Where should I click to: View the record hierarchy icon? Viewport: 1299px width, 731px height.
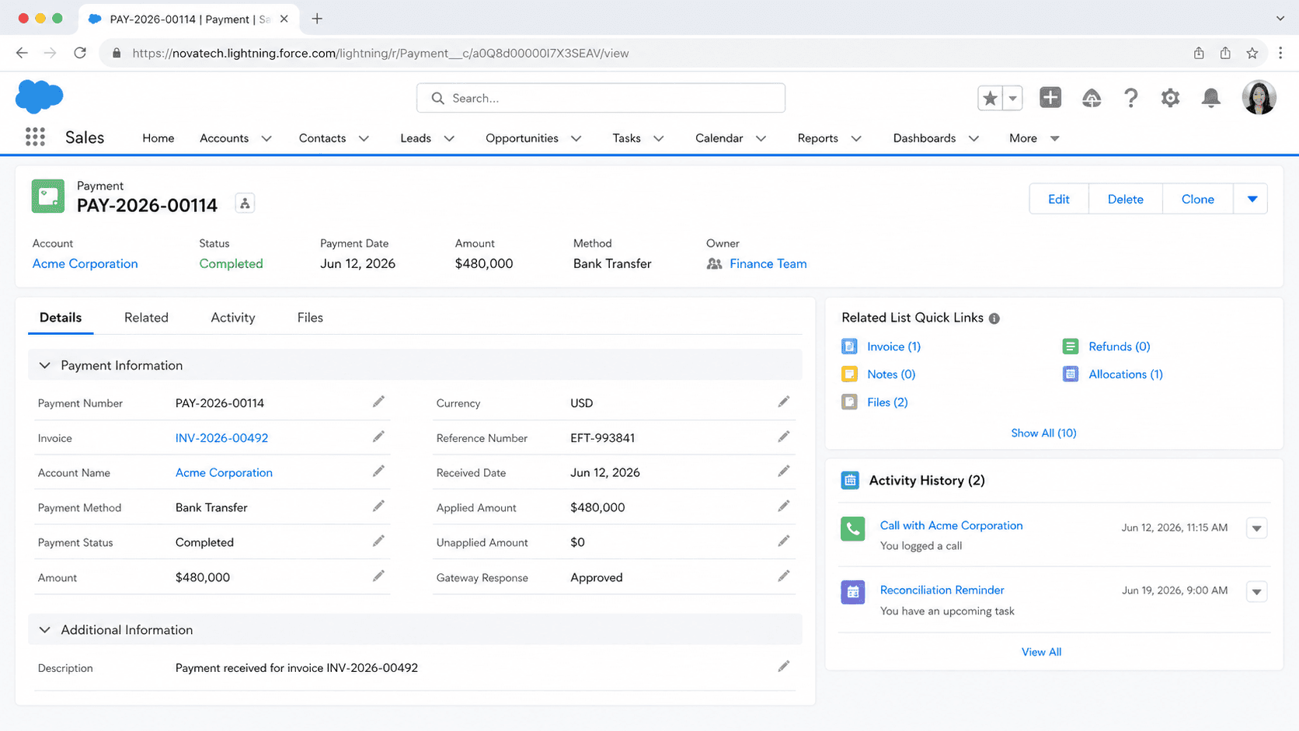[245, 204]
